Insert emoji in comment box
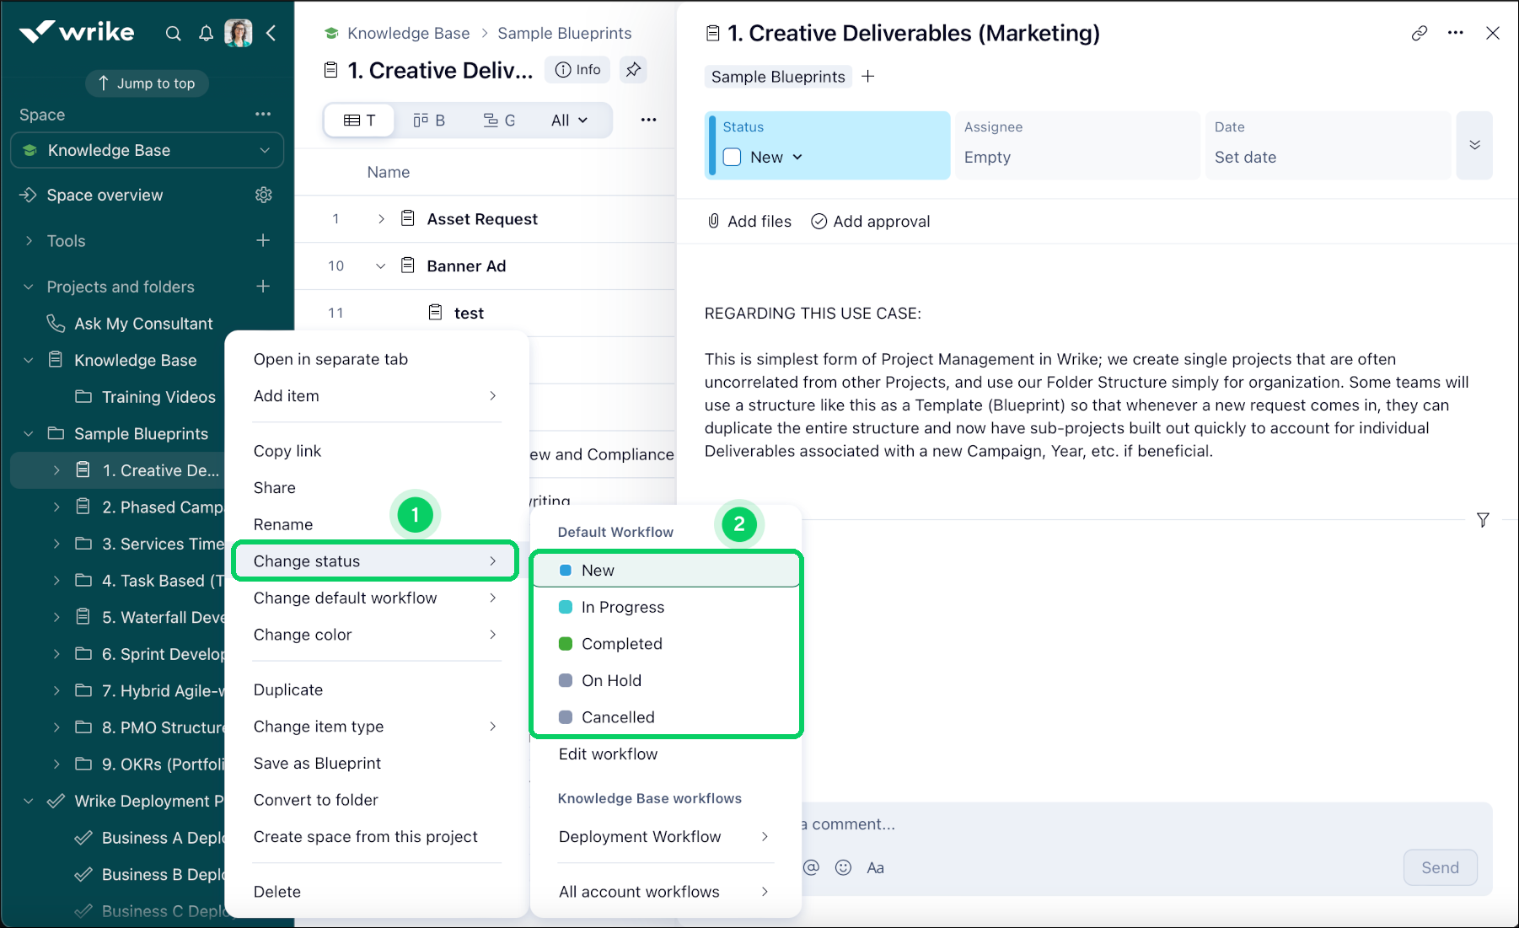Image resolution: width=1519 pixels, height=928 pixels. click(x=843, y=867)
